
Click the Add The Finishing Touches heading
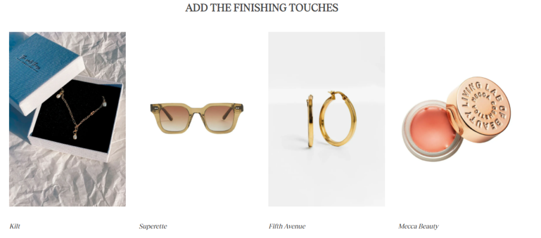262,7
